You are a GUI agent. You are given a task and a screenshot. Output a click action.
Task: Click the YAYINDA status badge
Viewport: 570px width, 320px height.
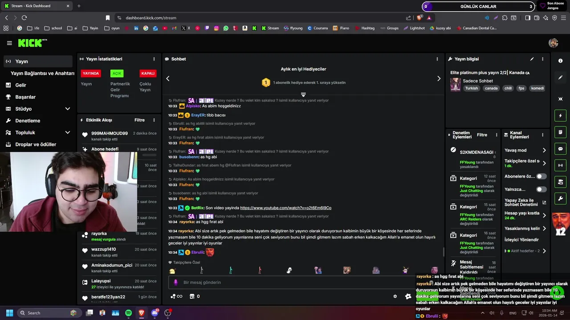pyautogui.click(x=91, y=74)
